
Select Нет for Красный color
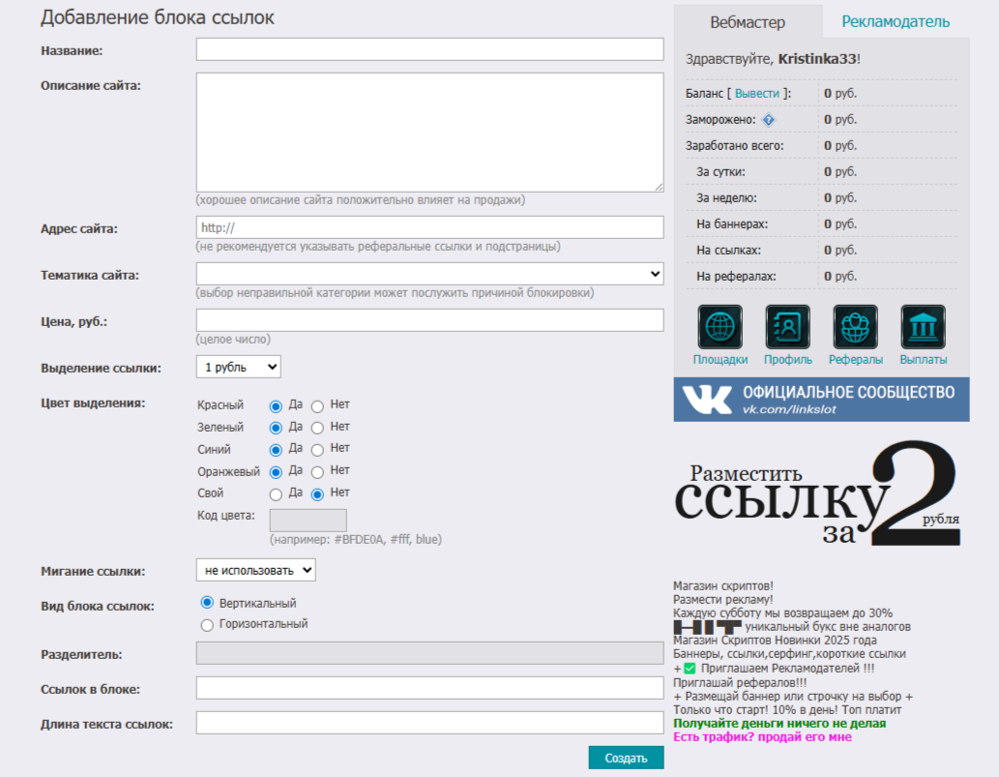pyautogui.click(x=317, y=406)
